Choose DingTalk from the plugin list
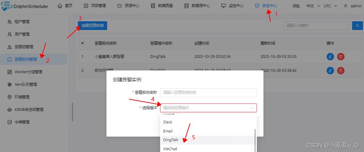Image resolution: width=364 pixels, height=152 pixels. pos(208,140)
